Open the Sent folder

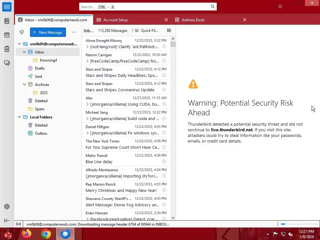click(x=48, y=76)
